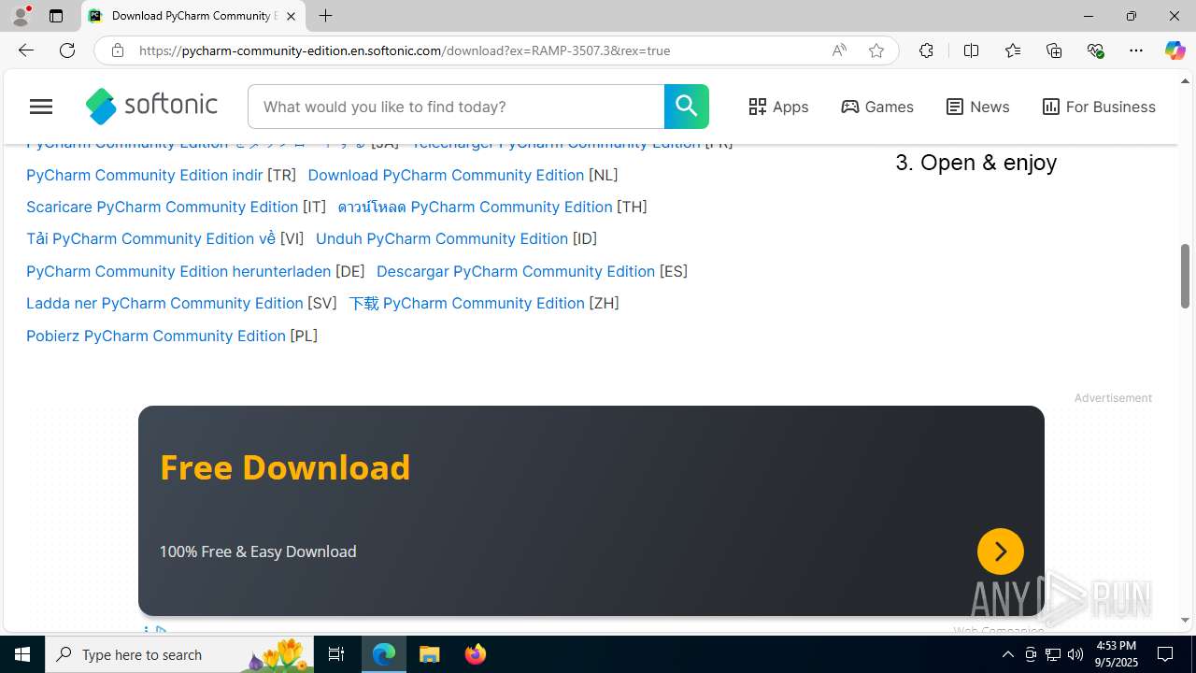This screenshot has width=1196, height=673.
Task: Open the Softonic hamburger menu
Action: click(41, 107)
